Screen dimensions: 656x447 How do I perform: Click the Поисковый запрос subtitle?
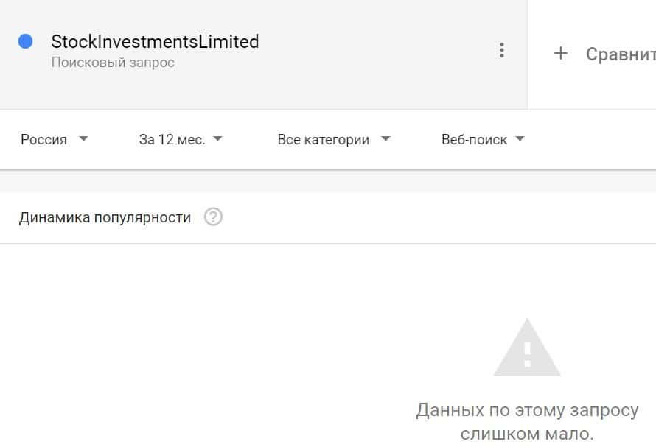(x=113, y=63)
